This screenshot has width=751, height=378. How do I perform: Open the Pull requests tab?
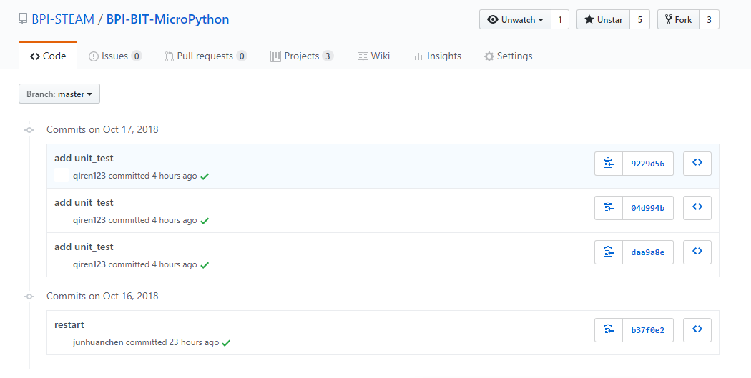point(205,56)
